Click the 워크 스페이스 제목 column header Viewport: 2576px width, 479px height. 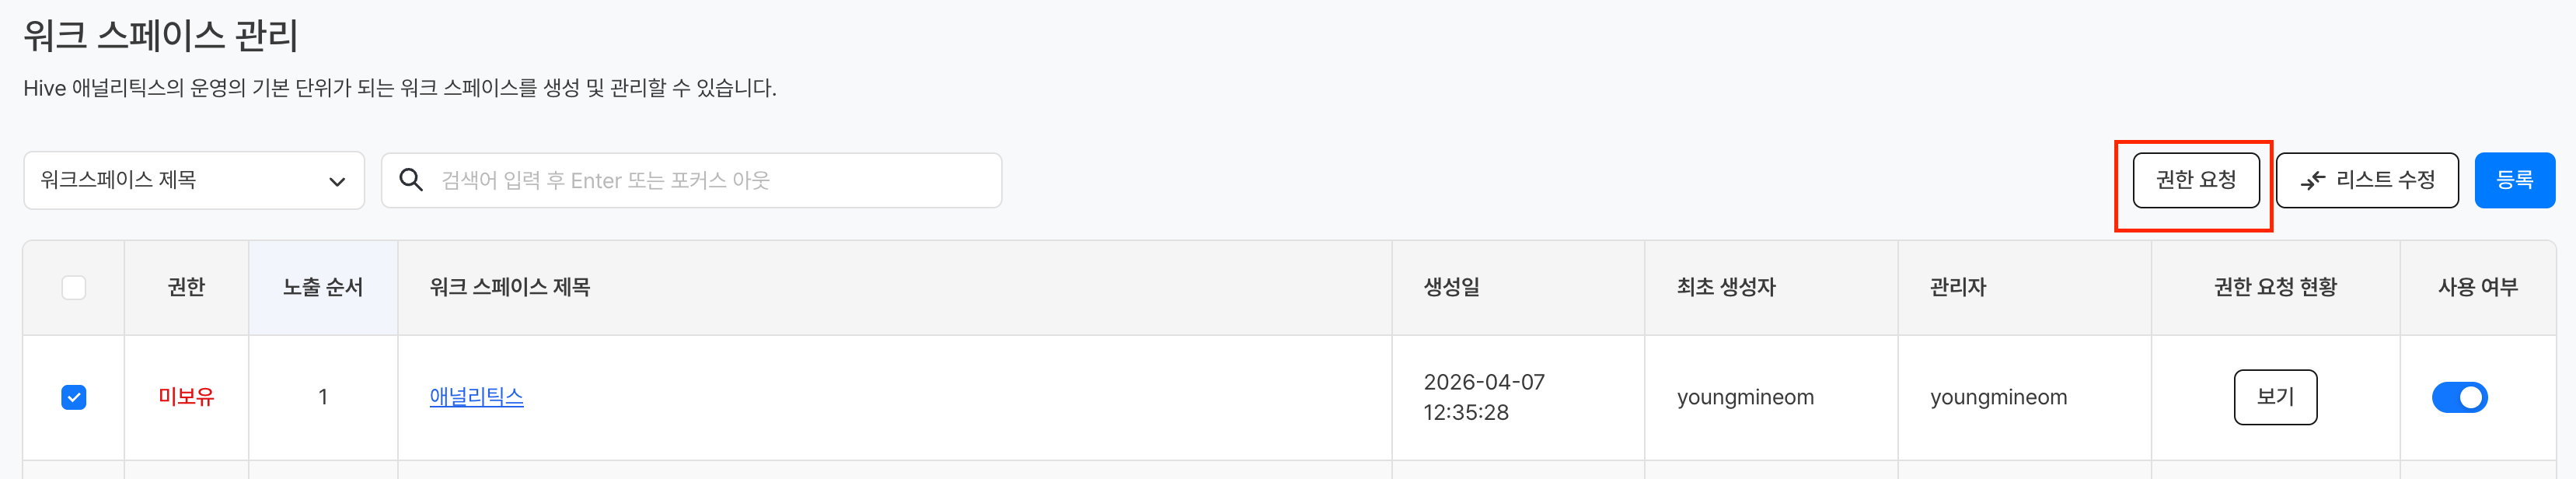510,288
